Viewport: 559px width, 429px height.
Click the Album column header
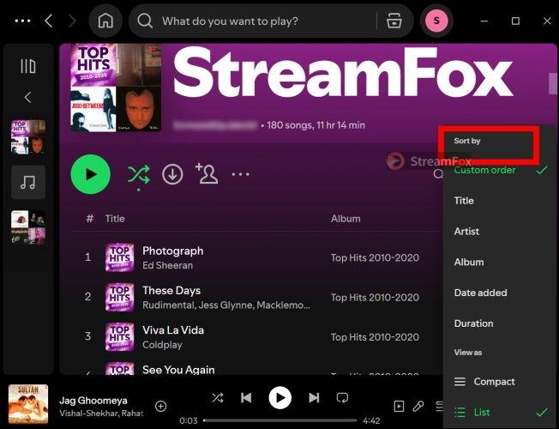(346, 219)
